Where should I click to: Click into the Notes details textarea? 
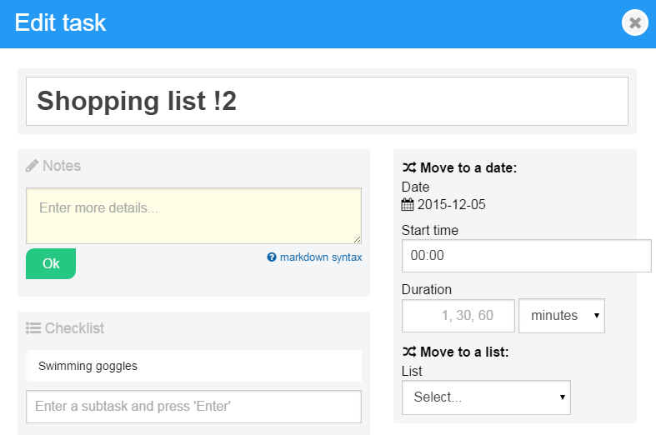(x=193, y=216)
